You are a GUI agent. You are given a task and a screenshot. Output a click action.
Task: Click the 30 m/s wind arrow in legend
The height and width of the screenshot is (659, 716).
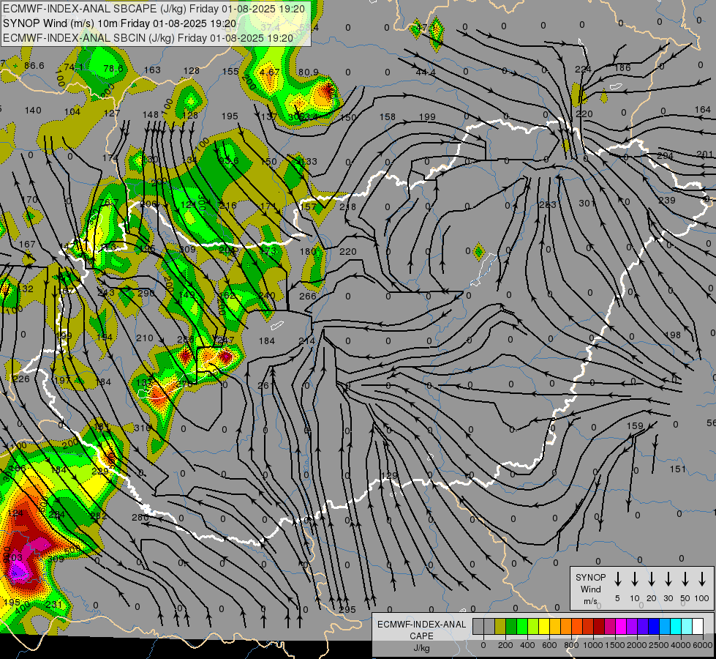click(668, 579)
